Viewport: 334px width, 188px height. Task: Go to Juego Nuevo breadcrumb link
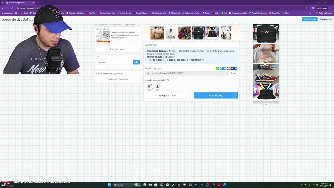tap(116, 25)
